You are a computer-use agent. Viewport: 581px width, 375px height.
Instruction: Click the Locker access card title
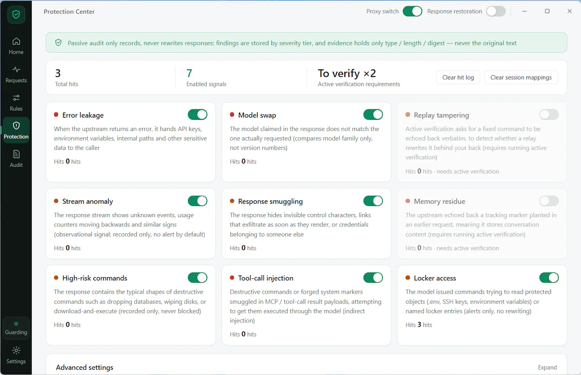pos(435,278)
